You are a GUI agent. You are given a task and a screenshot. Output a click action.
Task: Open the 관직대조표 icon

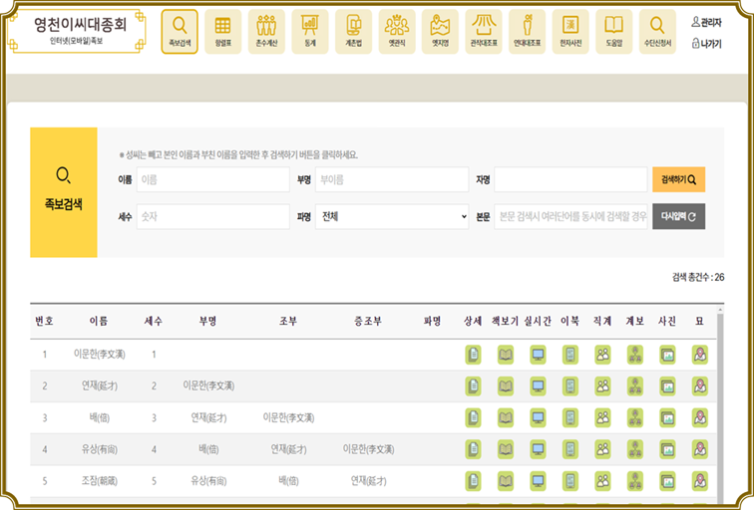tap(484, 31)
